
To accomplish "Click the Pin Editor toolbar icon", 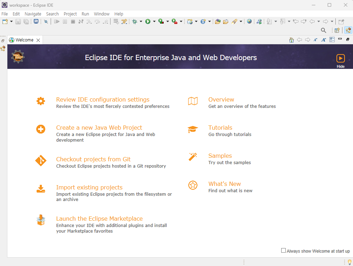I will click(341, 21).
